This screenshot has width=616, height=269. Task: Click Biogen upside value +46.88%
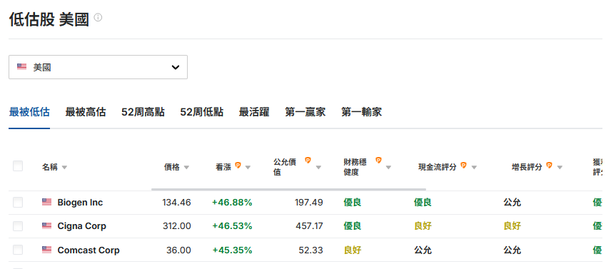point(232,203)
